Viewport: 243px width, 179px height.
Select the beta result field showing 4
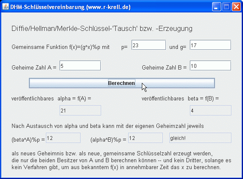coord(210,110)
